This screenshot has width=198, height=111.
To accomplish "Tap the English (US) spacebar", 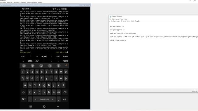I will (x=44, y=99).
